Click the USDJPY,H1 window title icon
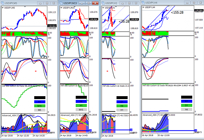This screenshot has width=204, height=140. pyautogui.click(x=103, y=3)
